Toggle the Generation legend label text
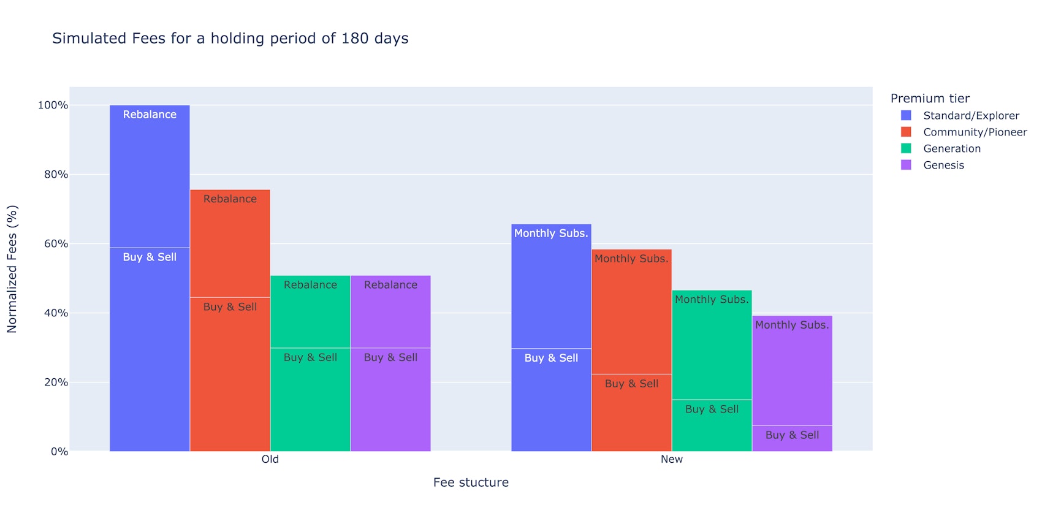Image resolution: width=1042 pixels, height=521 pixels. tap(951, 149)
